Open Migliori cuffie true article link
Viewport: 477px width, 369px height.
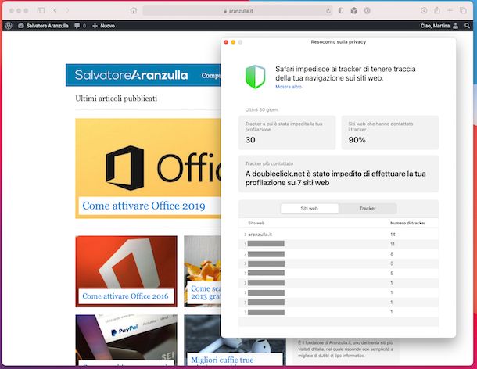[x=222, y=360]
